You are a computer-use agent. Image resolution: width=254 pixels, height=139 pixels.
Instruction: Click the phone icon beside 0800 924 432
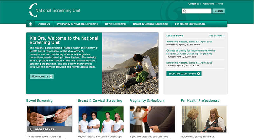pyautogui.click(x=31, y=129)
